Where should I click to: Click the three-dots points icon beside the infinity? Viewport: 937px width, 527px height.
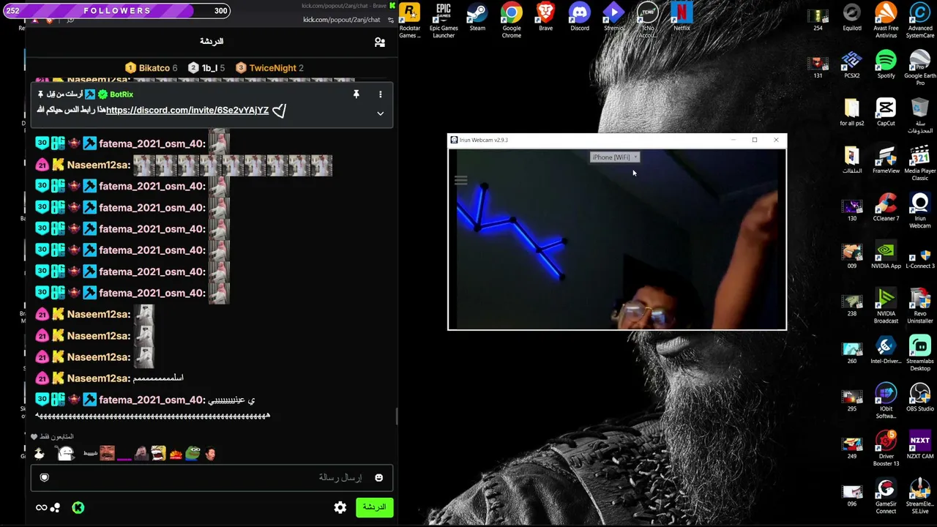pos(56,507)
